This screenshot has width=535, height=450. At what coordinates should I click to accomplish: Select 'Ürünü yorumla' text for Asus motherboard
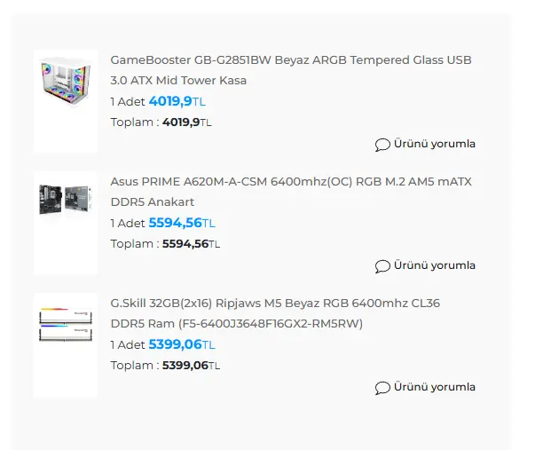point(435,265)
